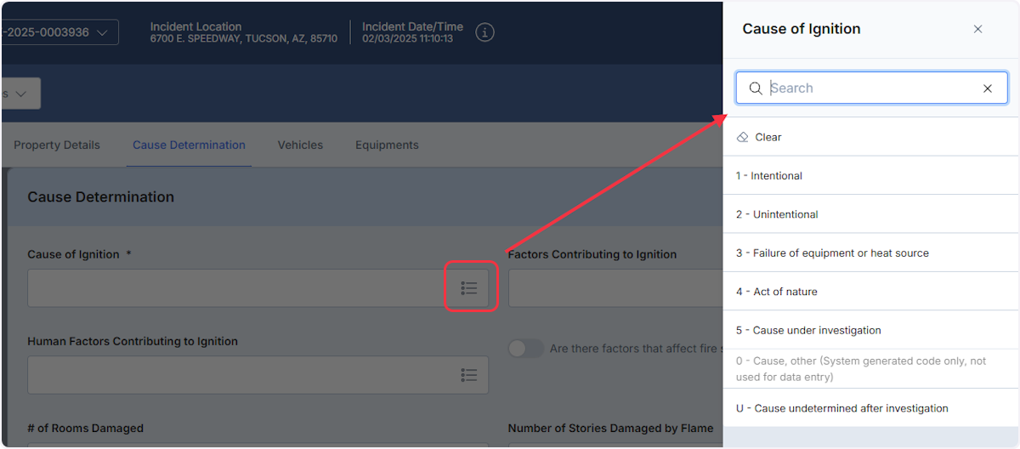
Task: Click the Cause of Ignition panel title
Action: click(x=802, y=29)
